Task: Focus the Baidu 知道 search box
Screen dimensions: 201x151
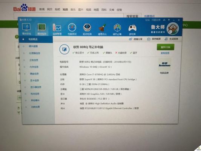Action: 69,15
